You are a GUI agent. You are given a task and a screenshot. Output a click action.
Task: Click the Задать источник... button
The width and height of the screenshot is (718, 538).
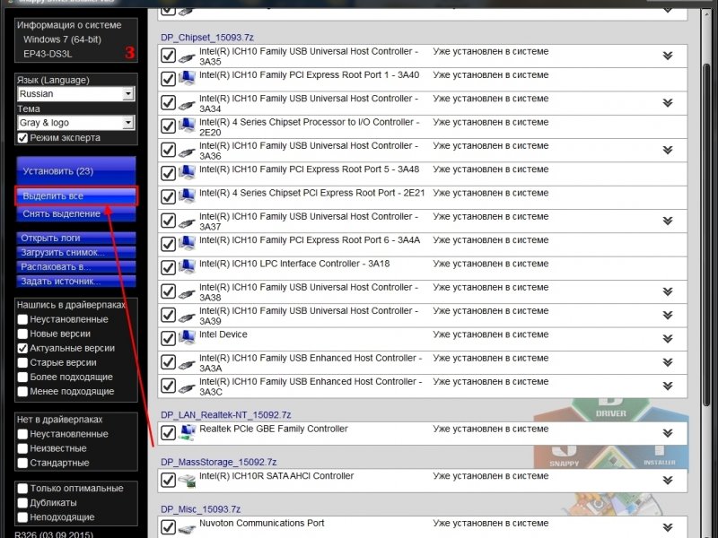coord(76,282)
